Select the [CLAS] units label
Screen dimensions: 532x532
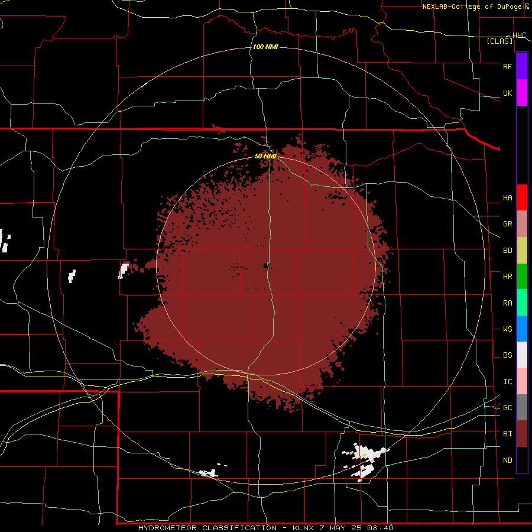tap(499, 41)
